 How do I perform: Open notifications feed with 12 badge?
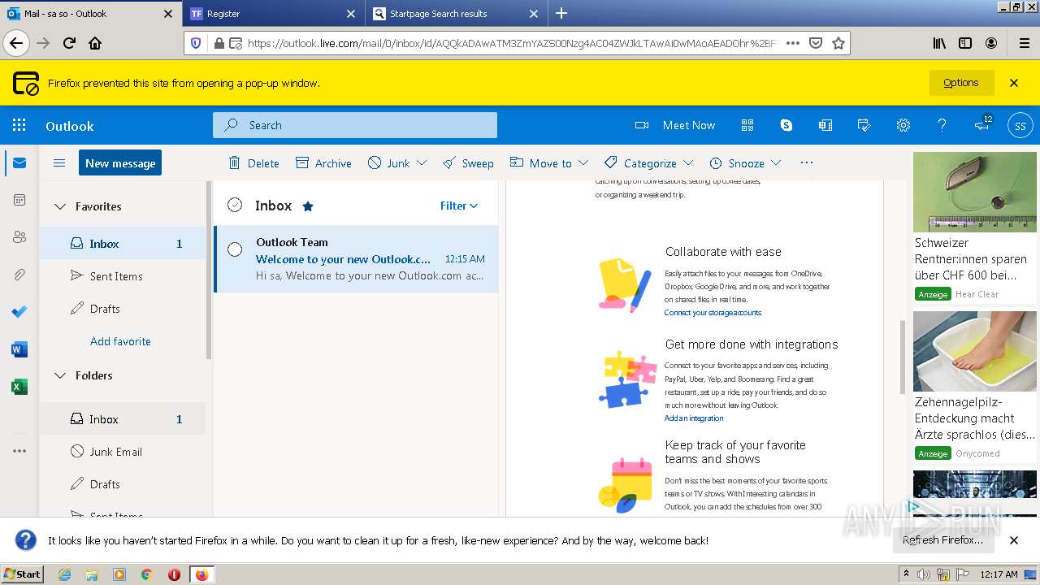click(981, 125)
